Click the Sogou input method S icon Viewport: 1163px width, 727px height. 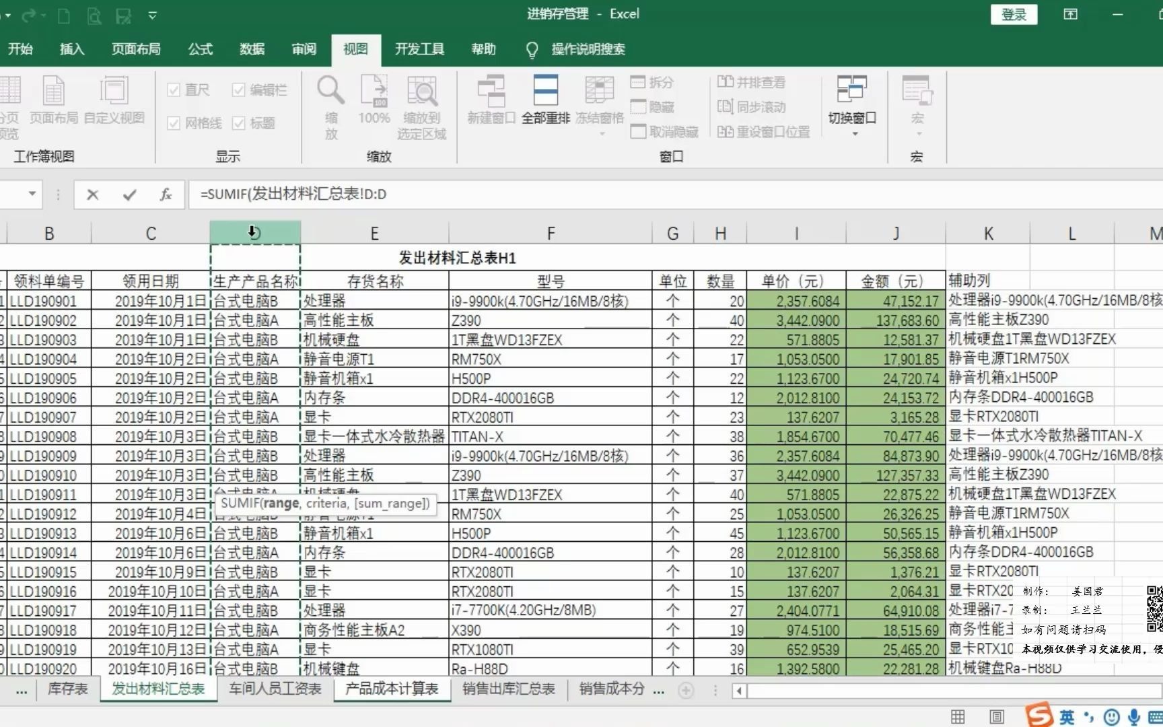coord(1038,716)
